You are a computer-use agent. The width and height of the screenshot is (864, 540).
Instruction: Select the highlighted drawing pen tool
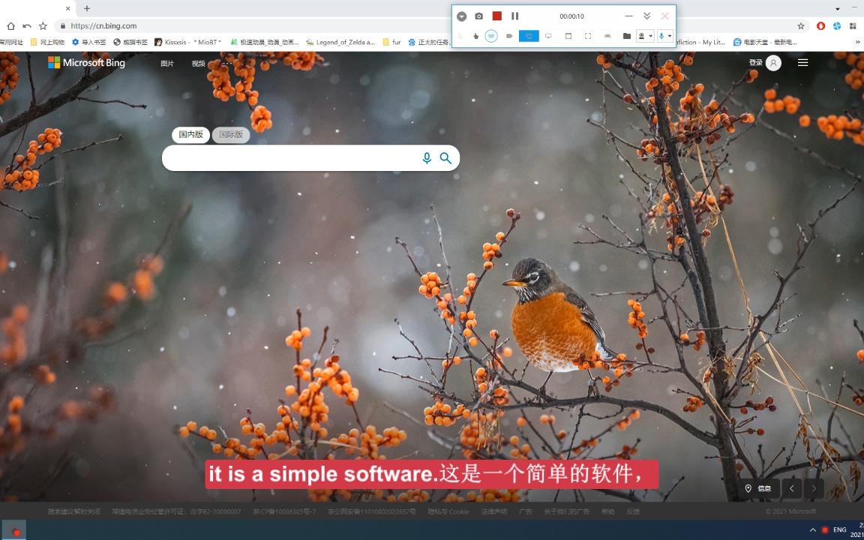click(x=491, y=35)
